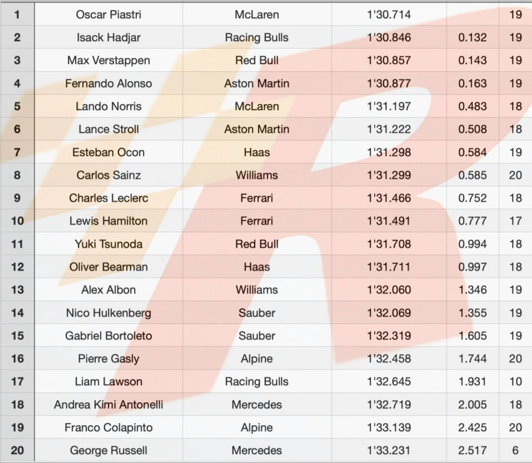Click Esteban Ocon's Haas team cell
The image size is (532, 463).
(x=257, y=152)
